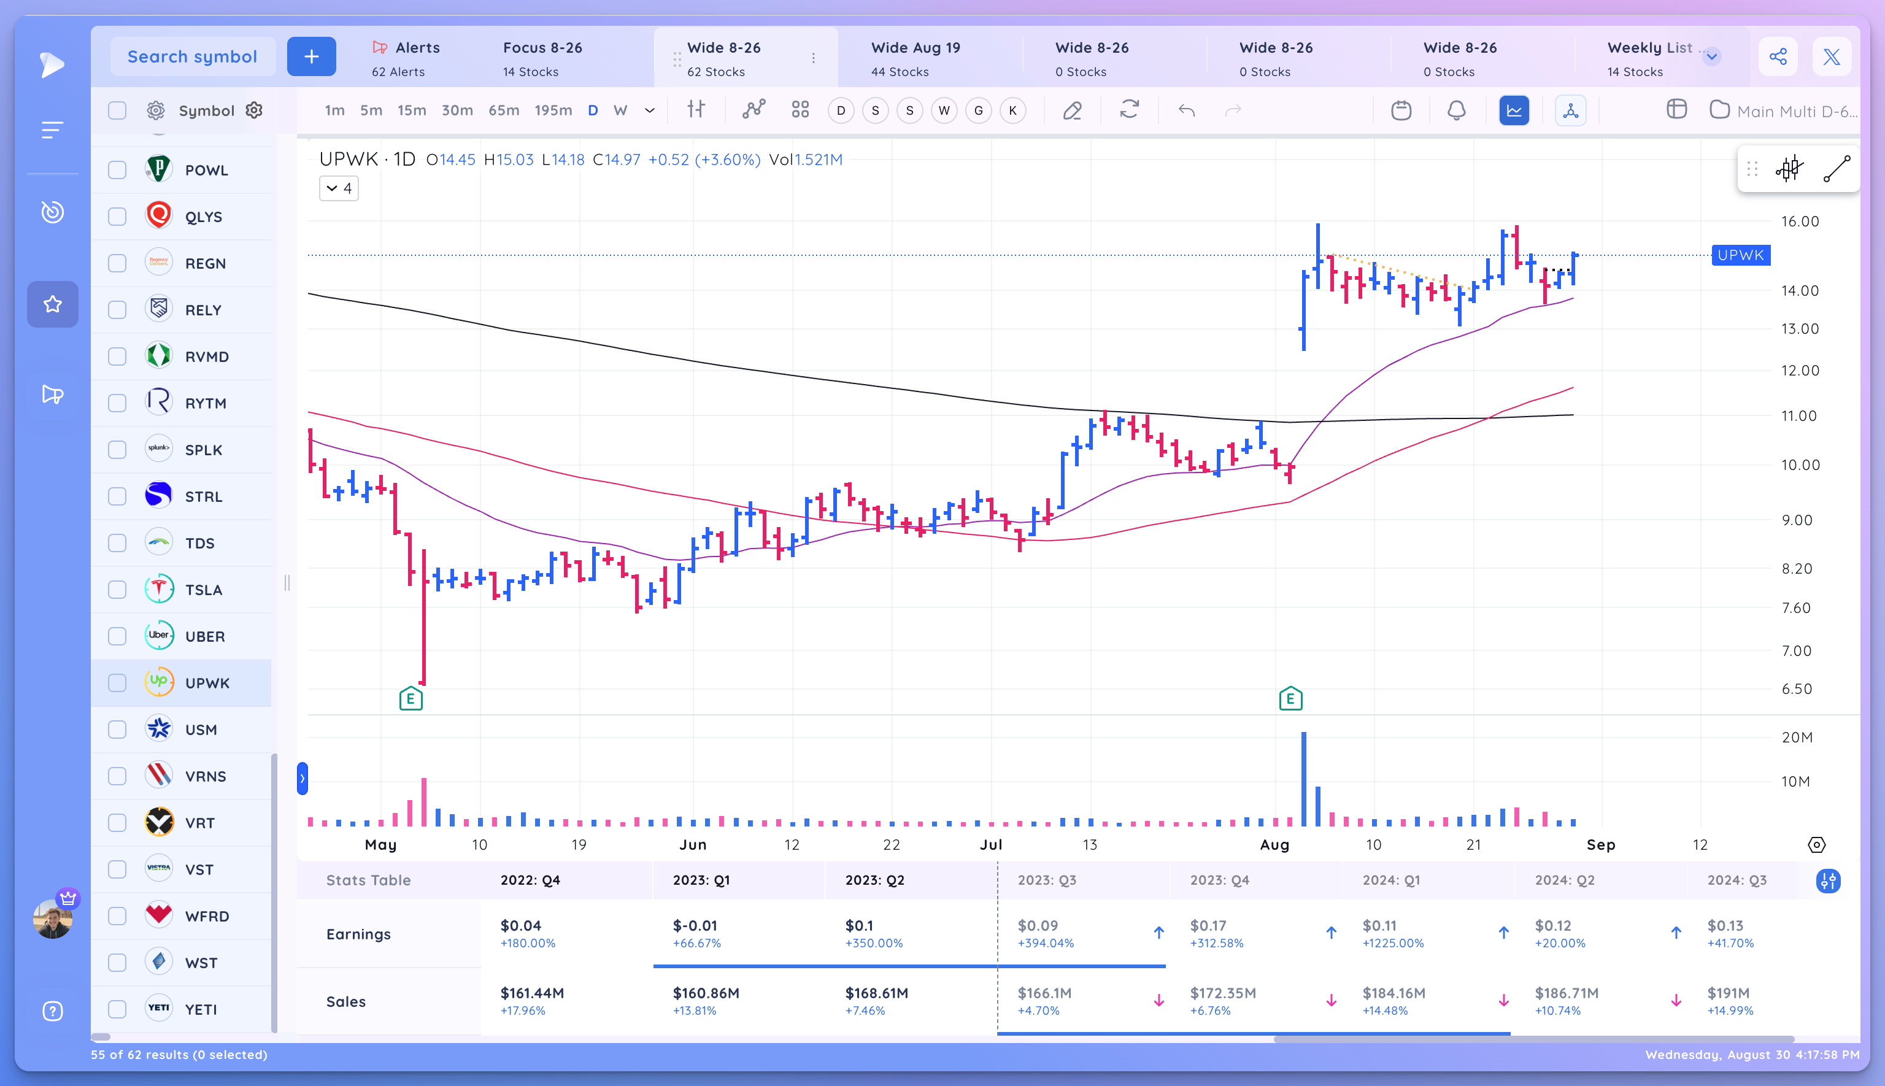The image size is (1885, 1086).
Task: Open the stats table settings icon
Action: (x=1827, y=881)
